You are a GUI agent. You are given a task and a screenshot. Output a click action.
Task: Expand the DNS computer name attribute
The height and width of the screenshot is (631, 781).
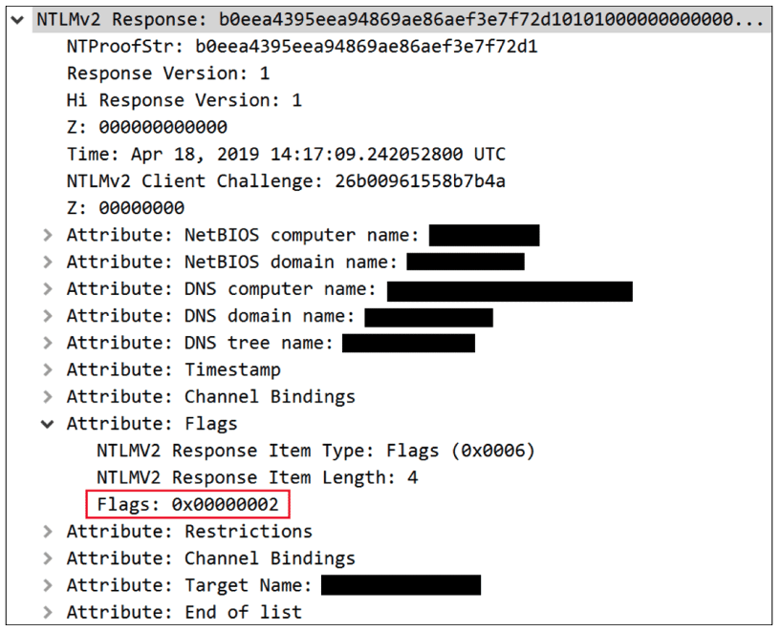point(48,289)
